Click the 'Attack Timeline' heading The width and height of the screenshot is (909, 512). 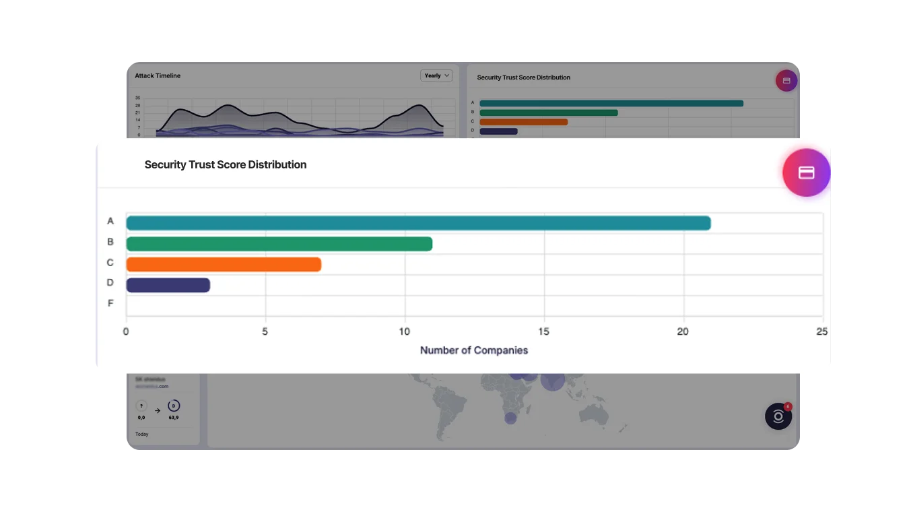[158, 75]
